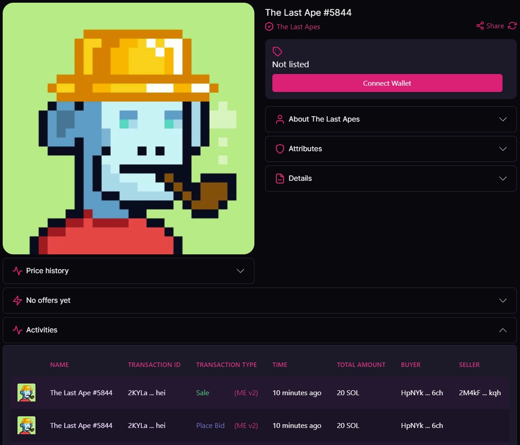Click buyer HpNYk ... 6ch in Sale row
The image size is (520, 445).
(x=422, y=393)
